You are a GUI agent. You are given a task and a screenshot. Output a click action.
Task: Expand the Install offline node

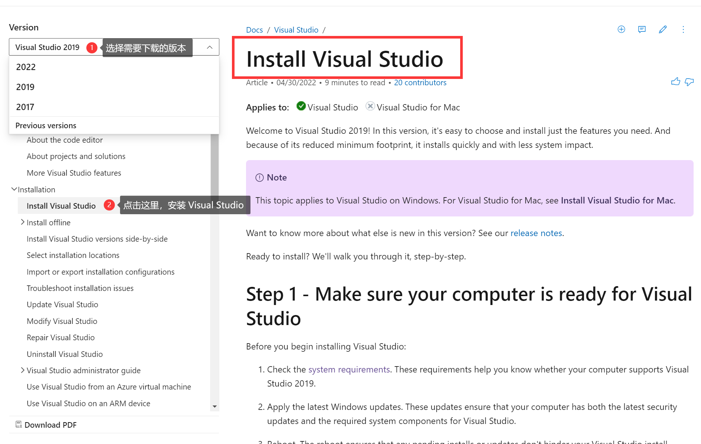pos(23,222)
